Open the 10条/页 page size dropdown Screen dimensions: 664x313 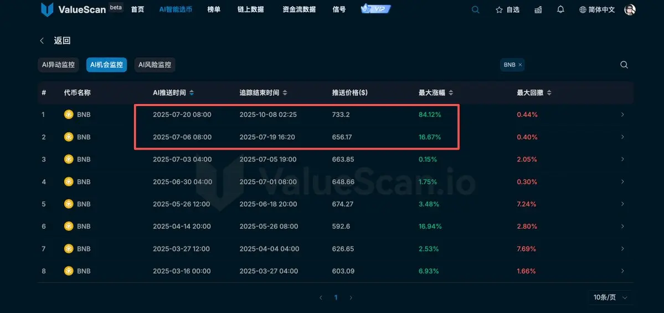610,297
